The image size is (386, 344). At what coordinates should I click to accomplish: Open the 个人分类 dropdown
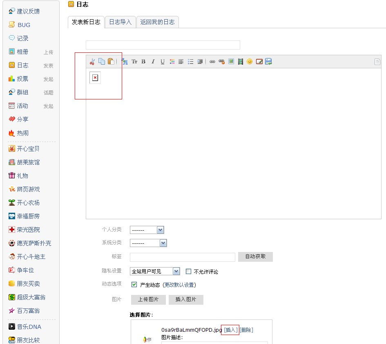(x=147, y=230)
